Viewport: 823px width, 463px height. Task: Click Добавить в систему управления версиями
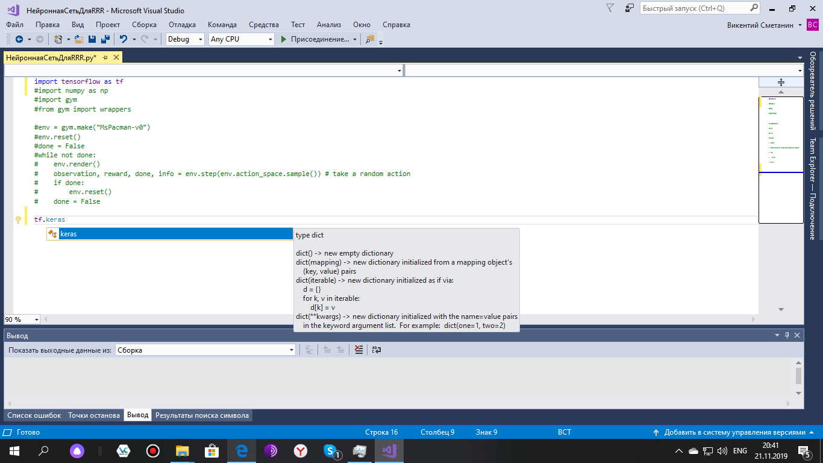pos(734,432)
